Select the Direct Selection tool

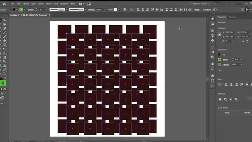click(4, 20)
